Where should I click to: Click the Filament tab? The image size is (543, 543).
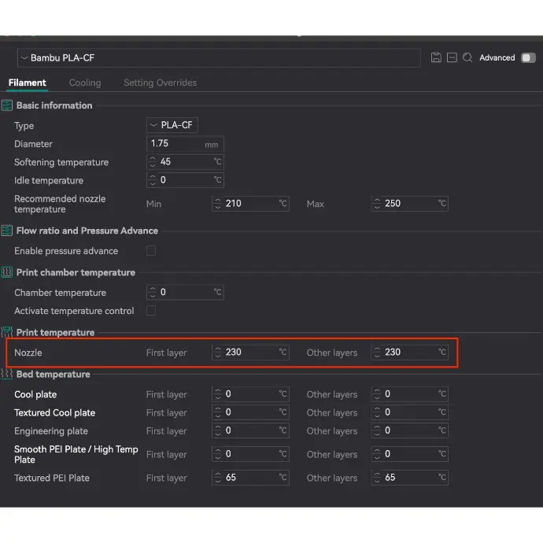click(x=28, y=83)
